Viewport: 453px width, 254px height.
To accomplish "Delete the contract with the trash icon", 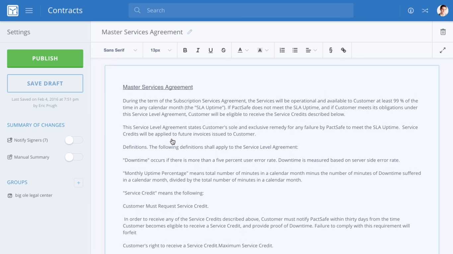I will (443, 32).
